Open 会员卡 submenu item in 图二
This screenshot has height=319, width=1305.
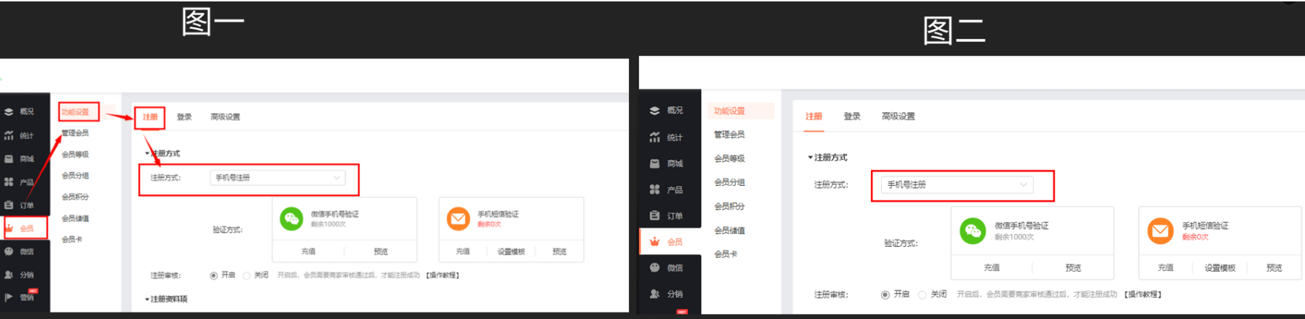726,254
